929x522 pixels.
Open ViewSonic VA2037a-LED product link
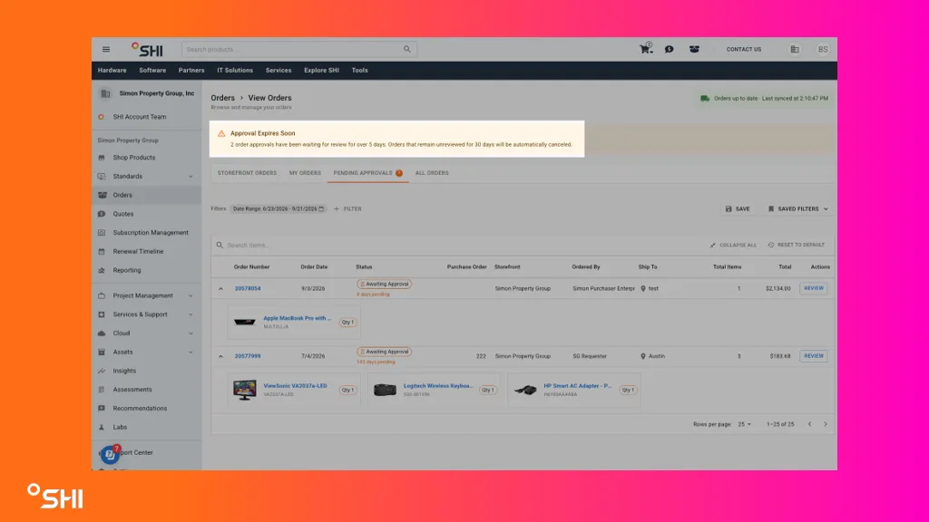295,386
